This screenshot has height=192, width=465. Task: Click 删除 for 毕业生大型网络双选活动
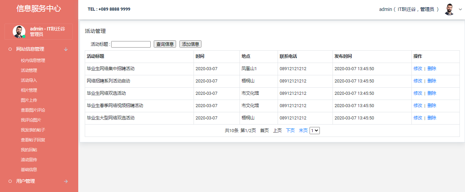point(432,118)
